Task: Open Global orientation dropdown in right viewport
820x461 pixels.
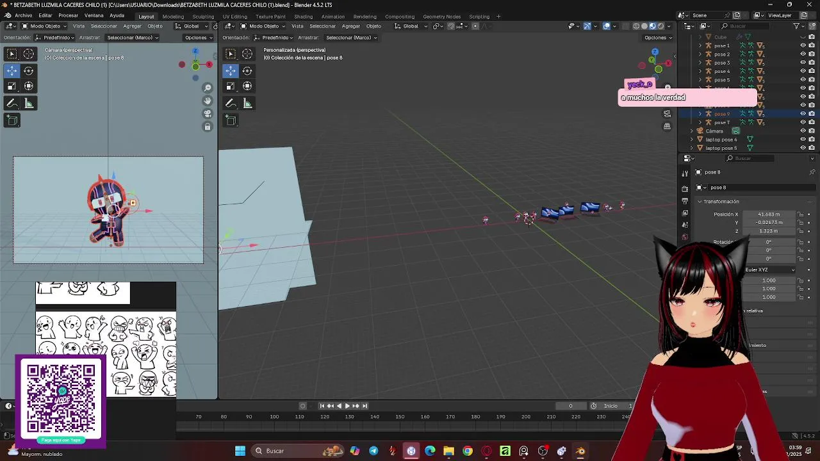Action: 411,26
